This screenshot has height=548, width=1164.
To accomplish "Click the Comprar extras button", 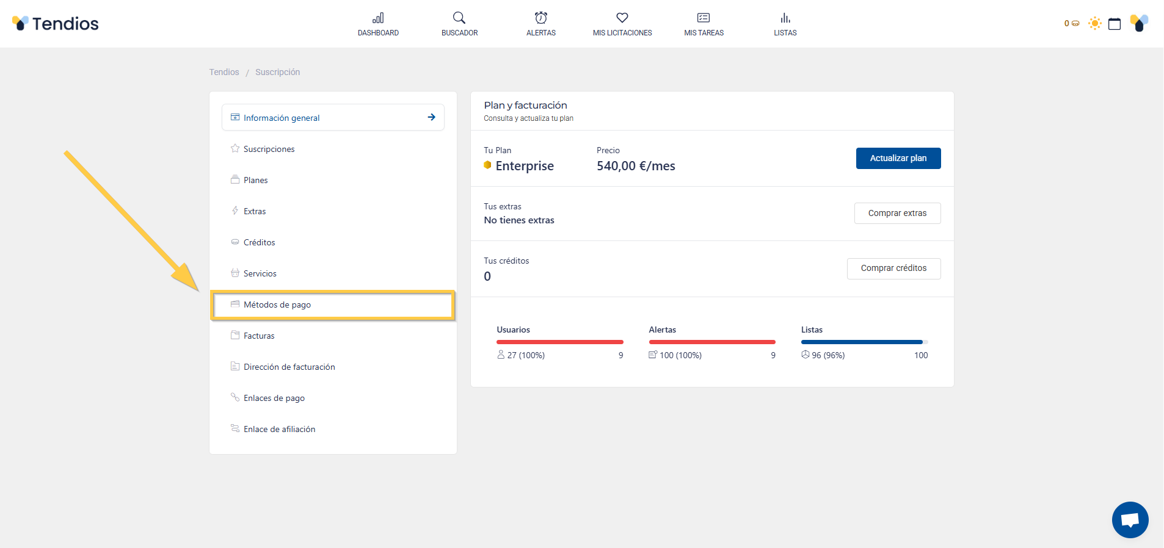I will click(897, 213).
